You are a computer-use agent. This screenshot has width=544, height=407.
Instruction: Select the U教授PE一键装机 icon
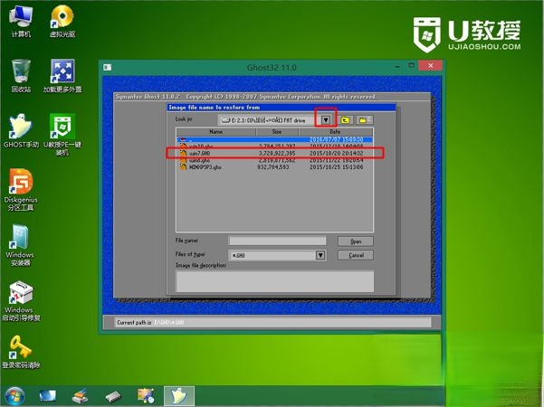[x=62, y=135]
